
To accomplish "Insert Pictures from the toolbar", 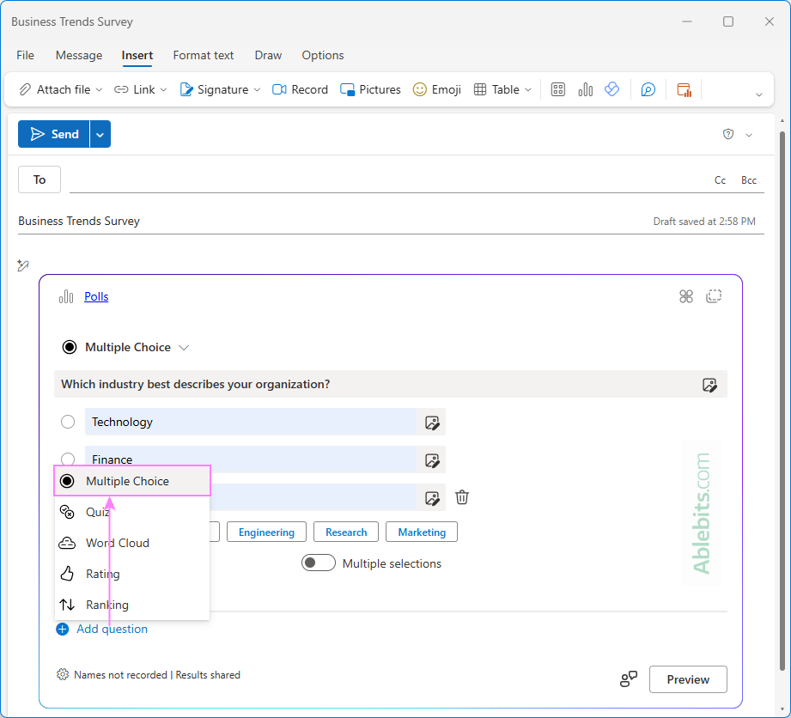I will pyautogui.click(x=370, y=89).
